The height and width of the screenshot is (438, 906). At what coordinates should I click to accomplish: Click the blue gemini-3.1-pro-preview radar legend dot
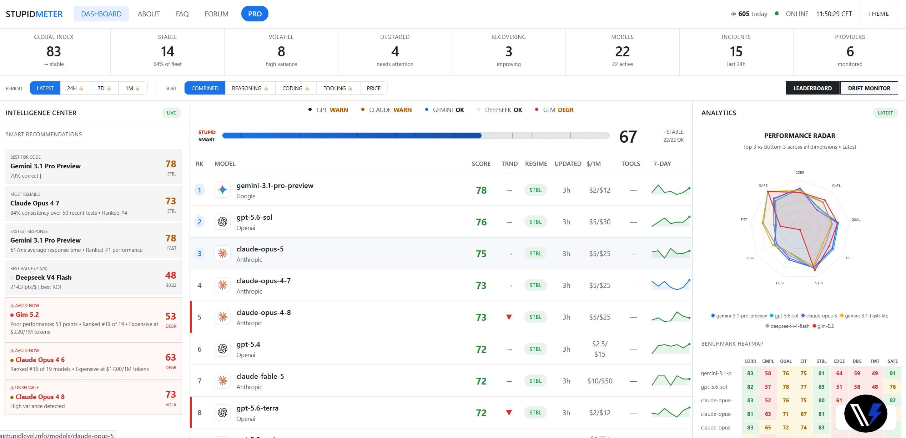[x=713, y=316]
